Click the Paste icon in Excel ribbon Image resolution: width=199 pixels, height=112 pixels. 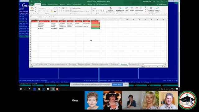[x=32, y=8]
